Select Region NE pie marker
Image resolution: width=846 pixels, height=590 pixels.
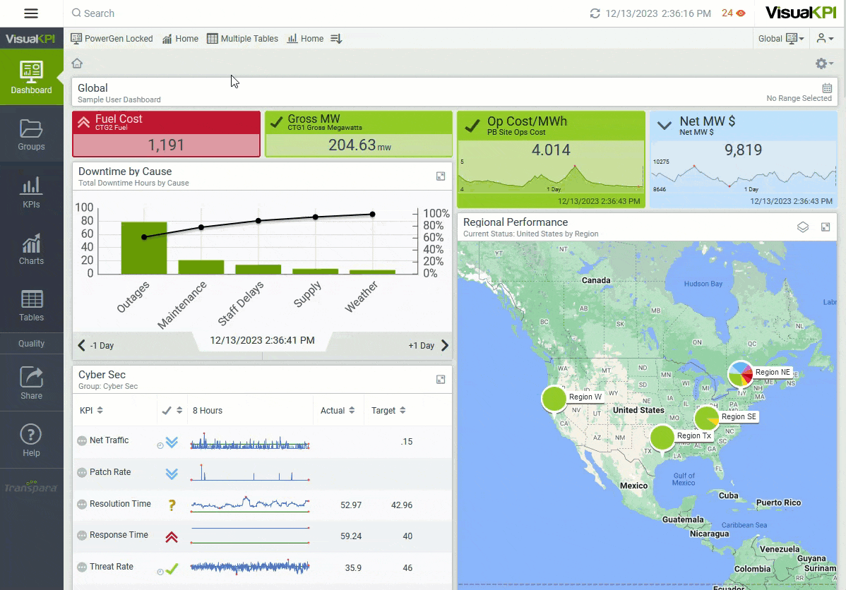(x=741, y=374)
